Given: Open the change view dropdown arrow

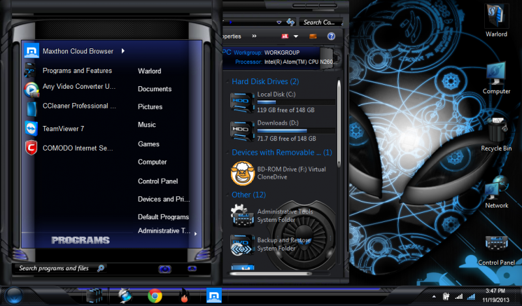Looking at the screenshot, I should coord(296,37).
